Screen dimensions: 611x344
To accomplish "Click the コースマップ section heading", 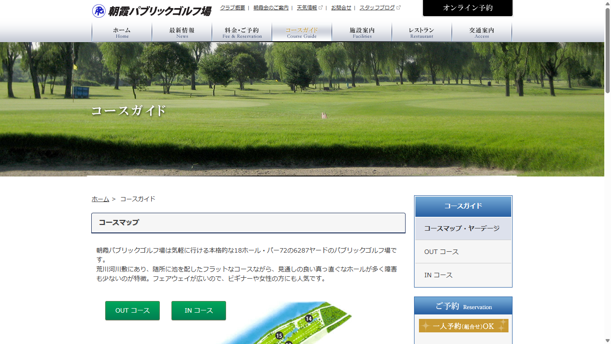I will tap(248, 223).
